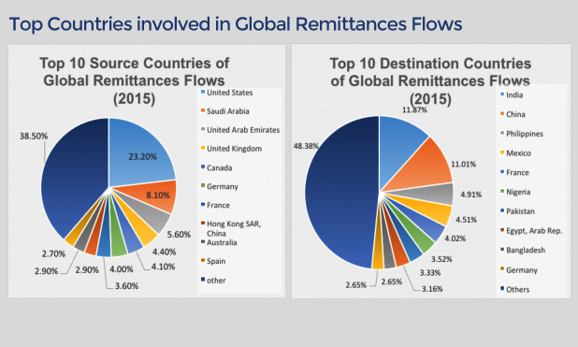Click the 3.16% data label
The image size is (578, 347).
coord(432,289)
